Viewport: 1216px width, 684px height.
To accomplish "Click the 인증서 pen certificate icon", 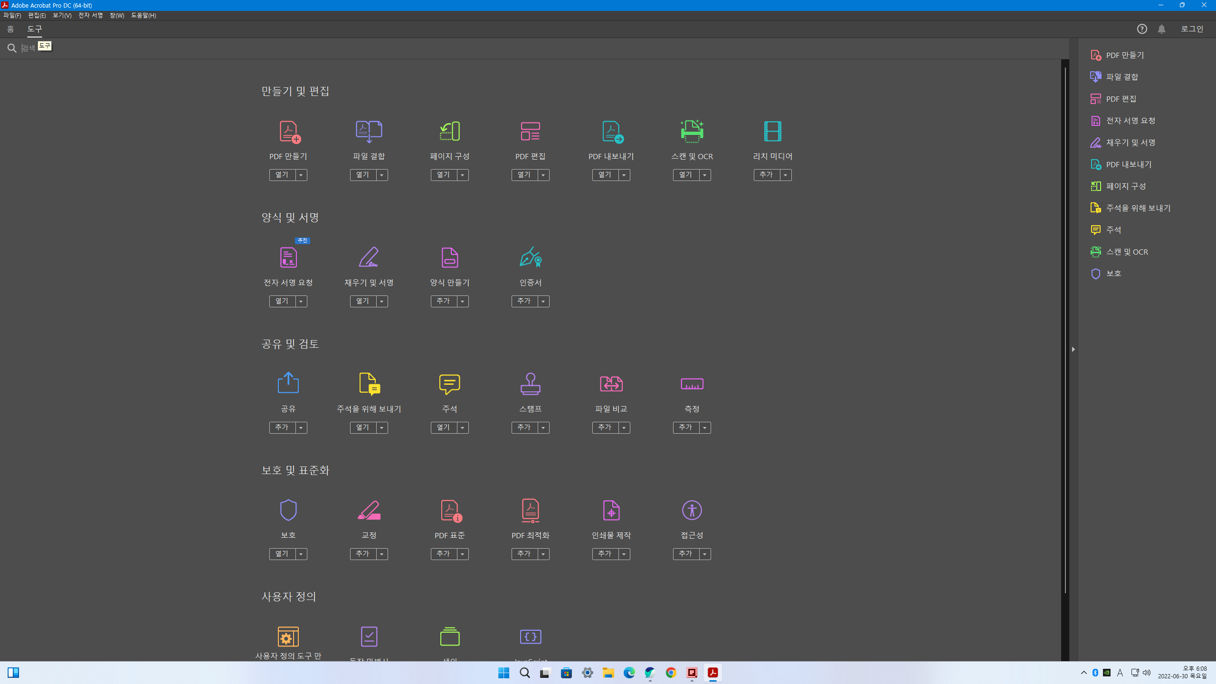I will coord(531,257).
